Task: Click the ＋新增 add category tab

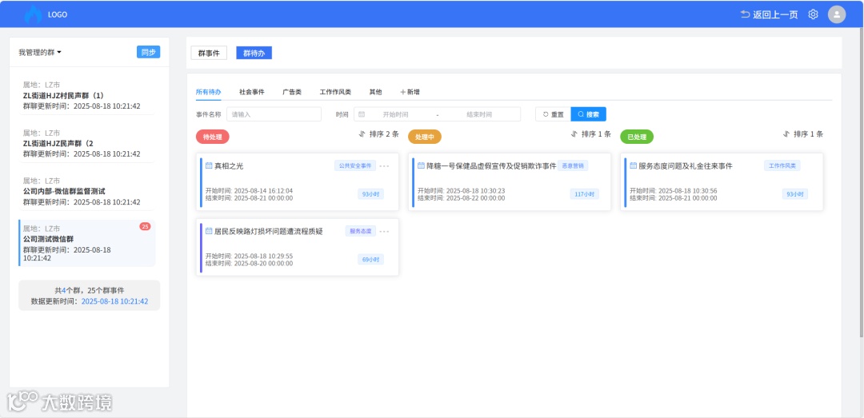Action: click(x=410, y=92)
